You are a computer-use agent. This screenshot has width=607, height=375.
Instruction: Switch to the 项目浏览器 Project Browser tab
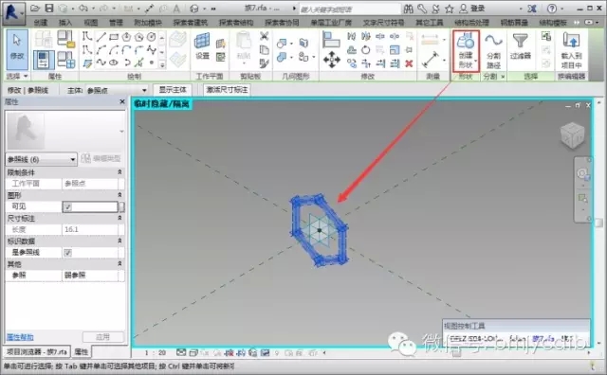[37, 352]
